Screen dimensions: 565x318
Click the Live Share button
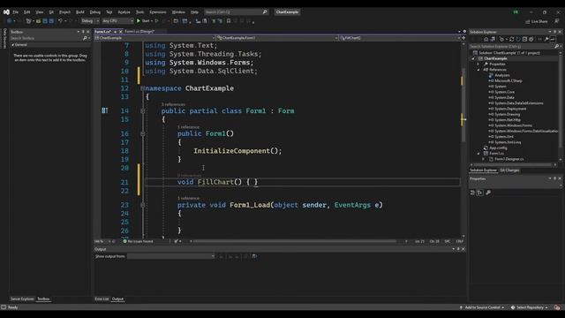point(537,21)
